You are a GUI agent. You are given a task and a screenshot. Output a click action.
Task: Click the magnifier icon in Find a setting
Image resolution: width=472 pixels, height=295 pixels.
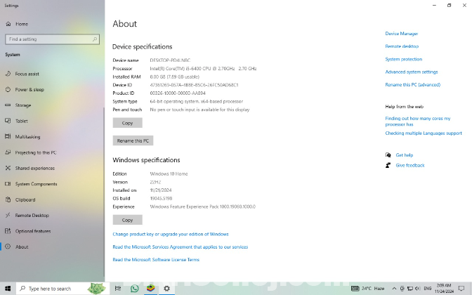[x=95, y=39]
